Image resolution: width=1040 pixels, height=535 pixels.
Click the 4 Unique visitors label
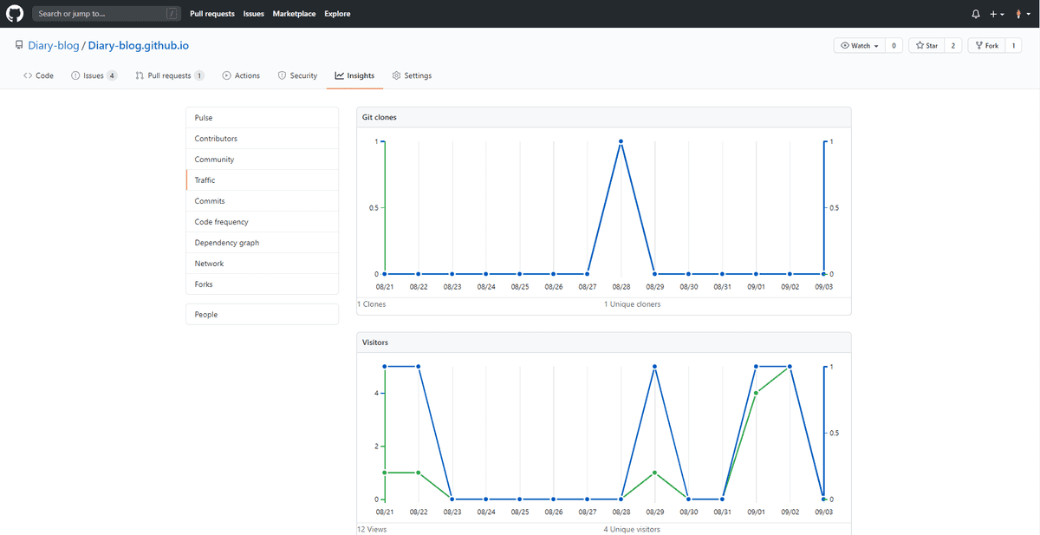pos(632,529)
